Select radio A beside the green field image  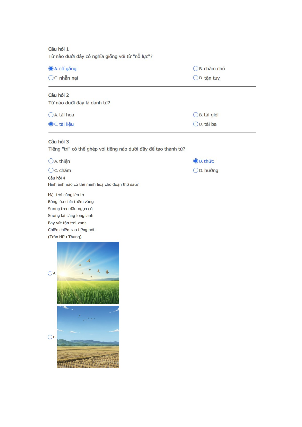pos(50,273)
